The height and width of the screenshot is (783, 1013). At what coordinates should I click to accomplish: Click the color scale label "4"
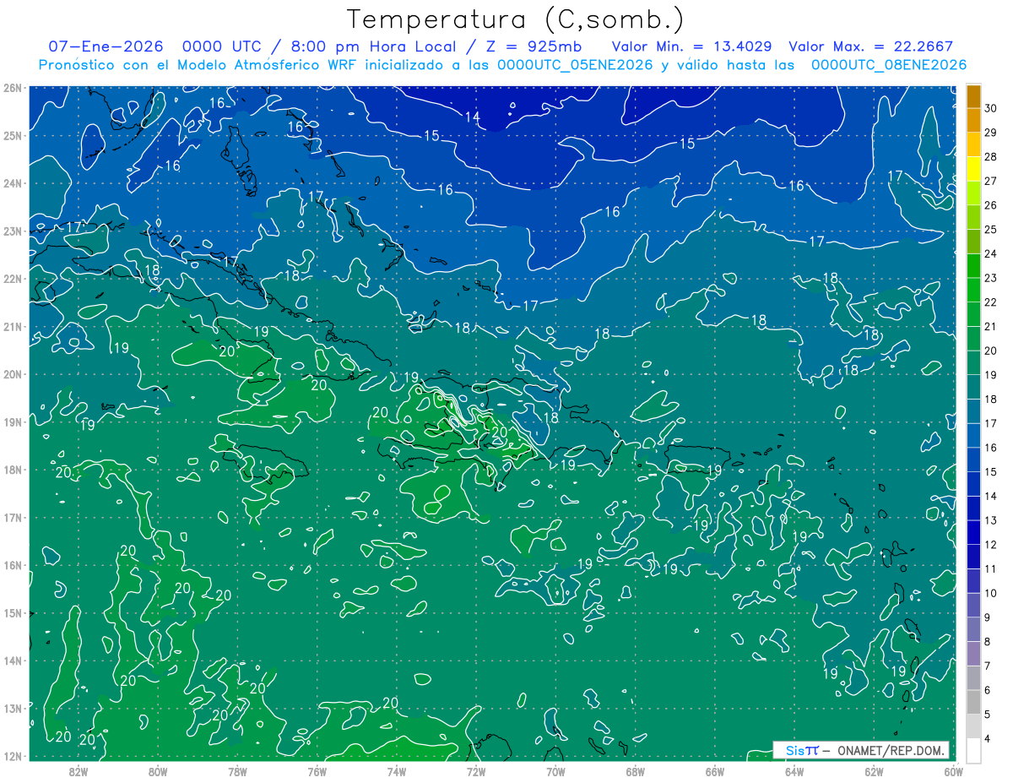989,739
